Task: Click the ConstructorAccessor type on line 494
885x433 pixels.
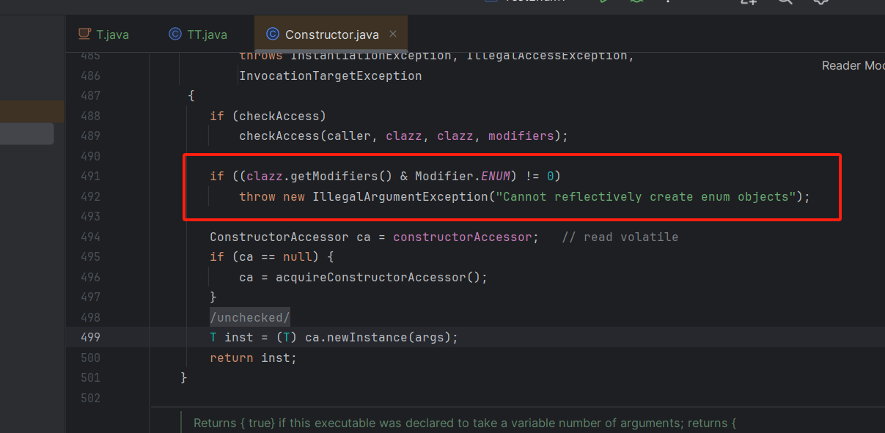Action: [279, 237]
